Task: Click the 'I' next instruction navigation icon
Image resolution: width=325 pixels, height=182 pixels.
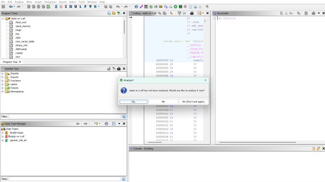Action: click(x=66, y=6)
